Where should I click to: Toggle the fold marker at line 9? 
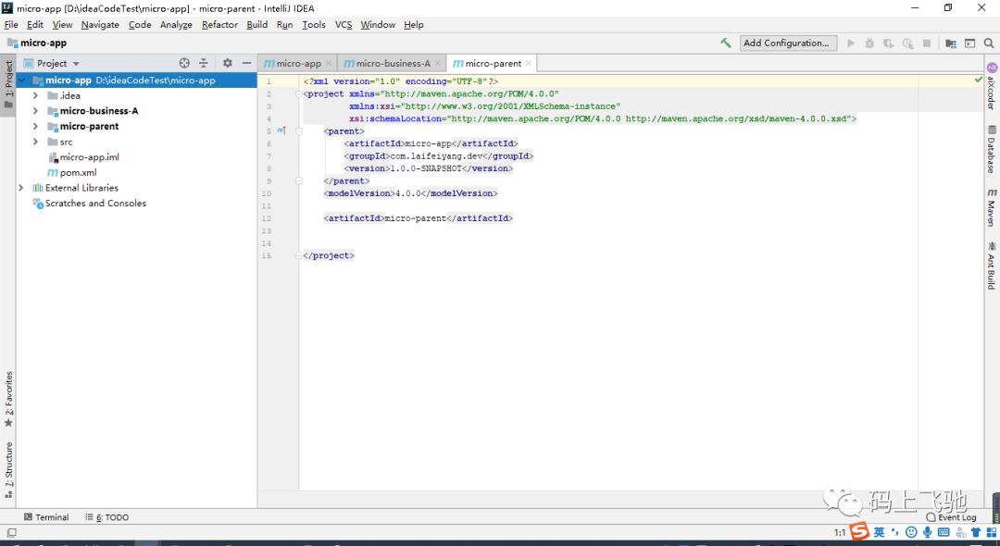tap(298, 181)
